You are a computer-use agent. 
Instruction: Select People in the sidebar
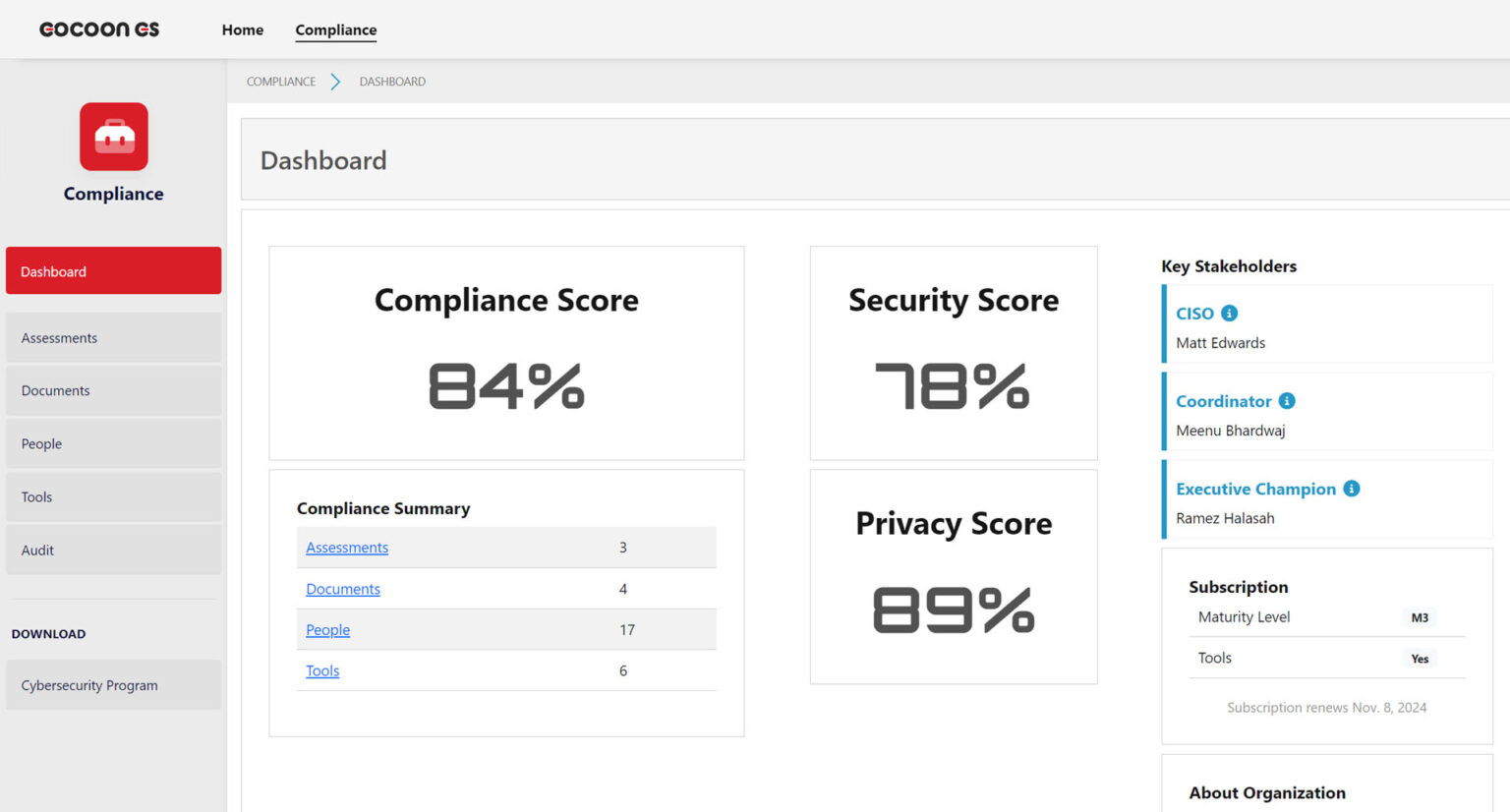coord(113,444)
